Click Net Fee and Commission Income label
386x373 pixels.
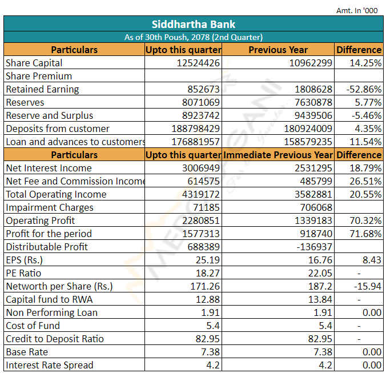74,181
